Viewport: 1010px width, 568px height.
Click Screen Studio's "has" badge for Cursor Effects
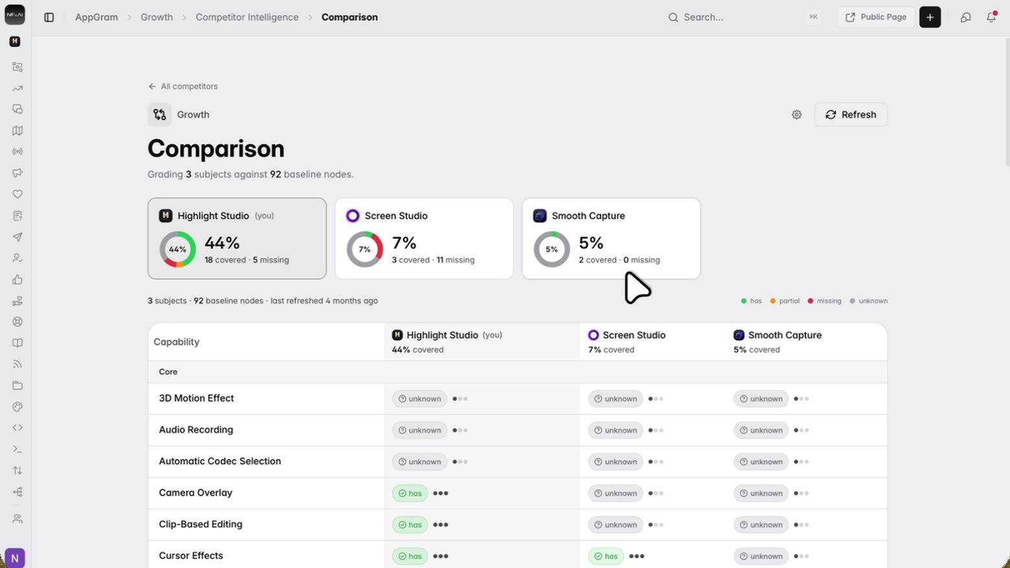point(606,556)
